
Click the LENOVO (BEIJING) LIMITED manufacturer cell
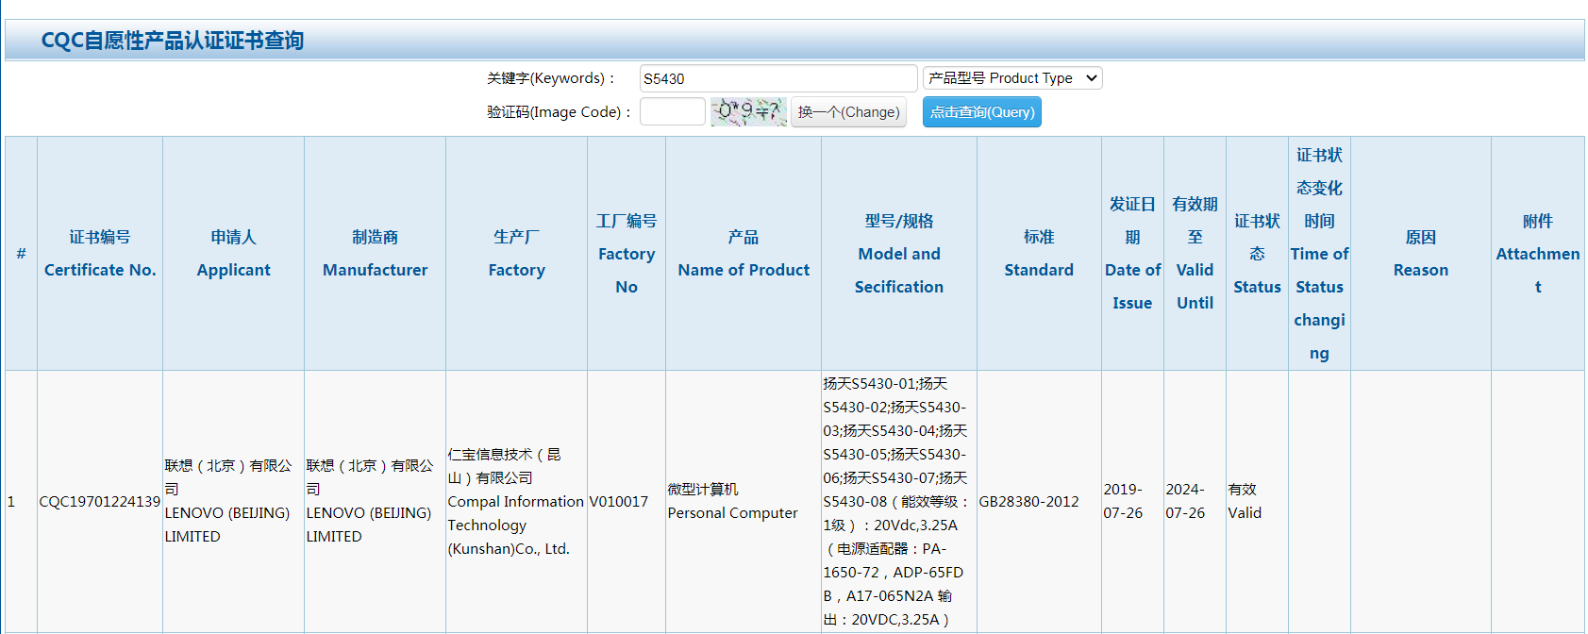coord(375,501)
